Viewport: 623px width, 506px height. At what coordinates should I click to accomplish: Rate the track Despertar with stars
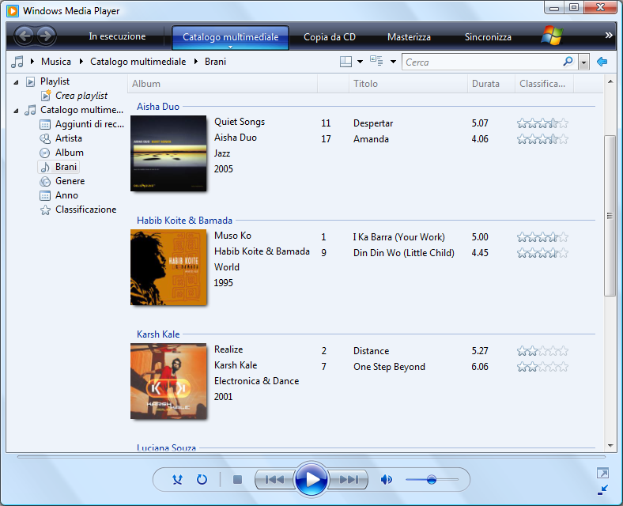[x=542, y=123]
